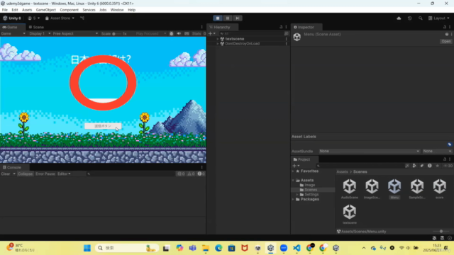Open the Jobs menu
Screen dimensions: 454x255
pyautogui.click(x=103, y=10)
